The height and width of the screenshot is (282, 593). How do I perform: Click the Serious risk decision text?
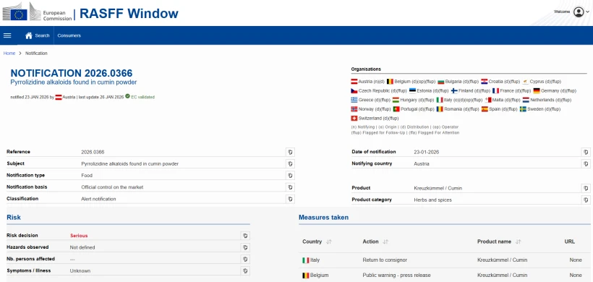pos(79,236)
